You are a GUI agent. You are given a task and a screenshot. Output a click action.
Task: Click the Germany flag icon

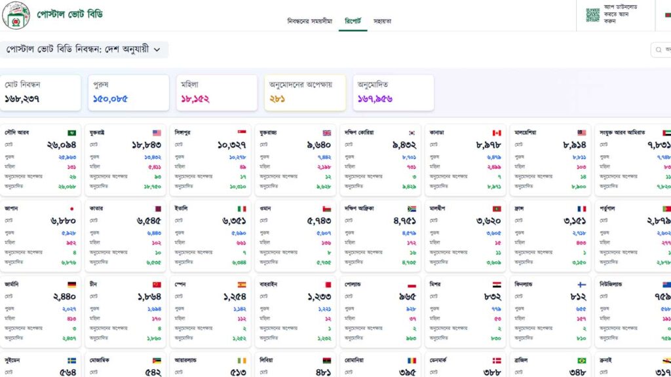71,285
